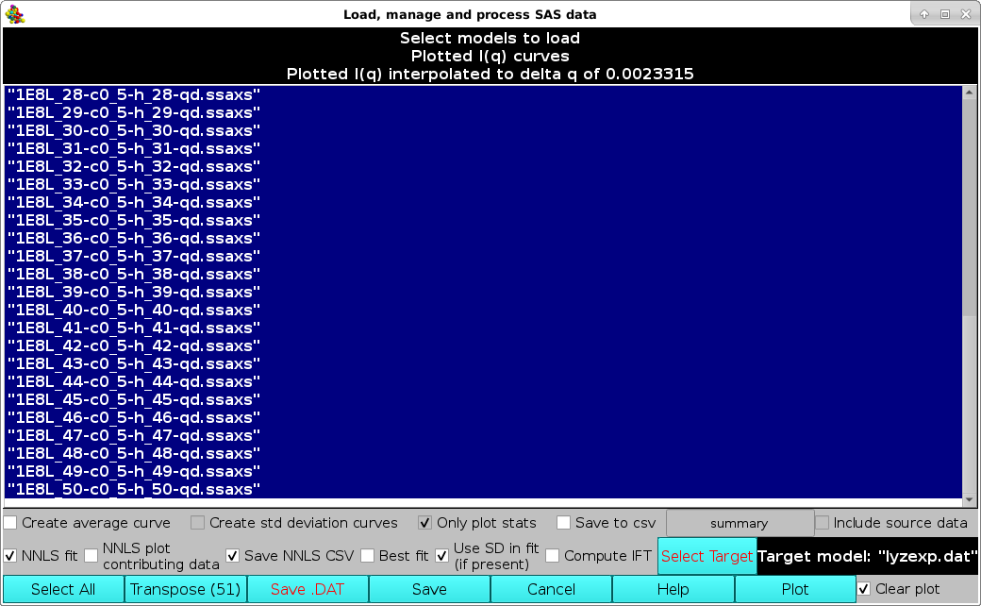
Task: Toggle the Best fit checkbox
Action: point(368,556)
